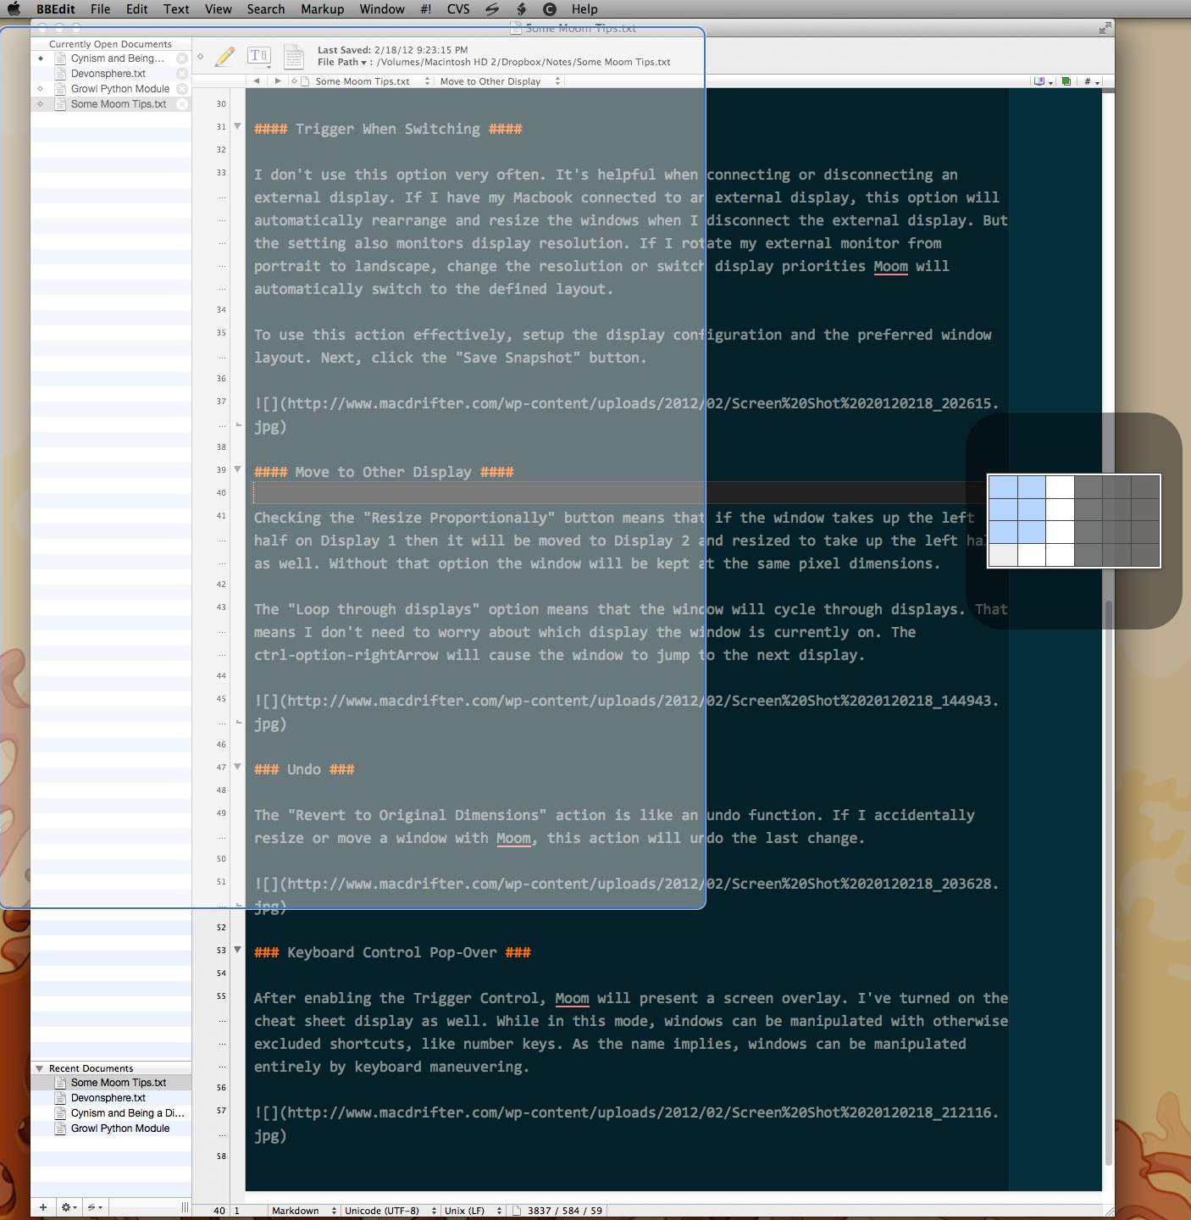This screenshot has height=1220, width=1191.
Task: Click the pencil document-state icon
Action: (x=224, y=57)
